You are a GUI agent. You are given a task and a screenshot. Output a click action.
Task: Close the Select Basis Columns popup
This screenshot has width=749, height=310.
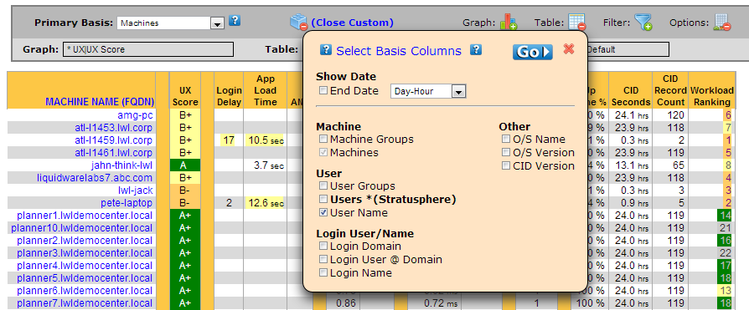[568, 48]
